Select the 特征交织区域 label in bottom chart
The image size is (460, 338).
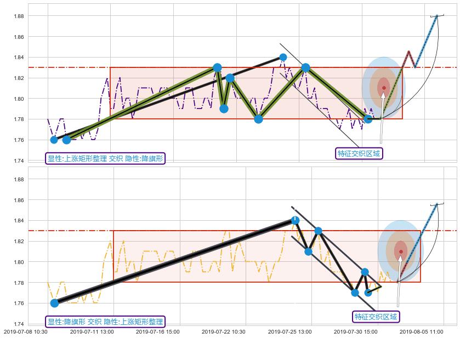pos(376,317)
